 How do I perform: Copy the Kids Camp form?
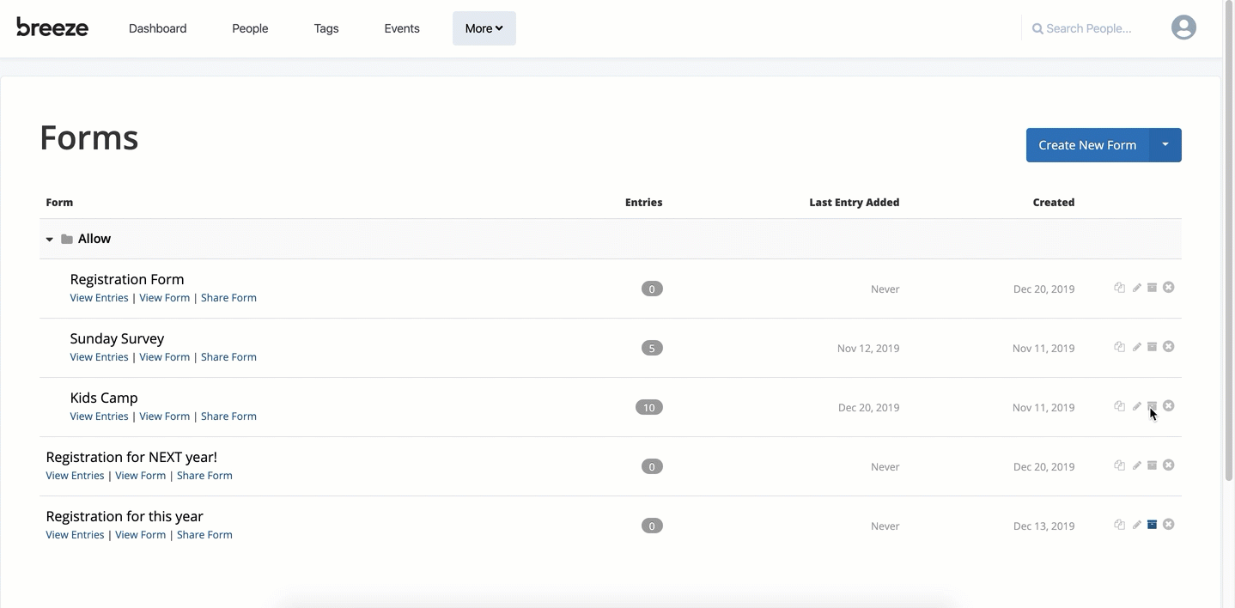tap(1119, 405)
